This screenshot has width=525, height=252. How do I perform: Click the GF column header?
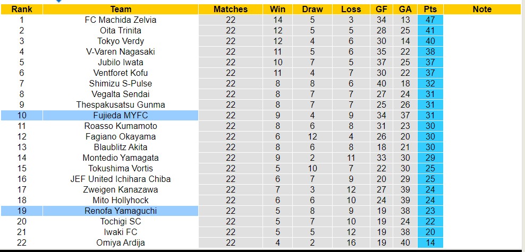pos(381,9)
